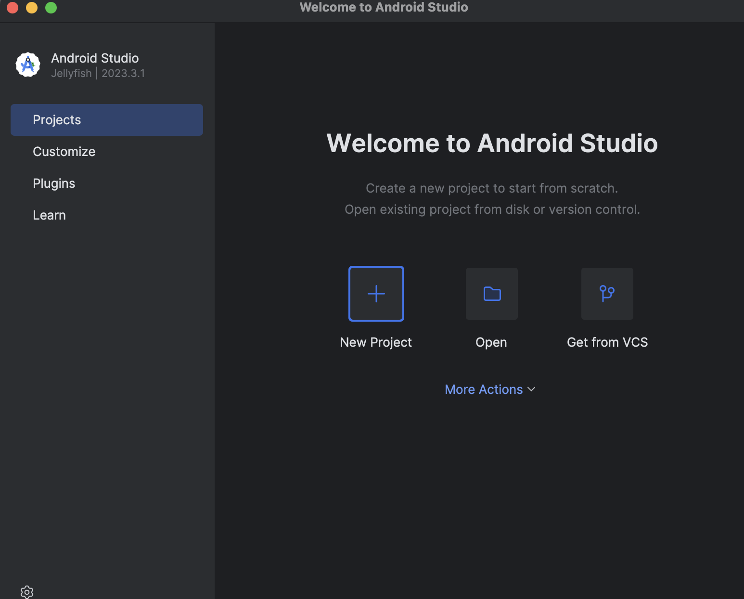Click the 'Open existing project from disk' text

492,209
